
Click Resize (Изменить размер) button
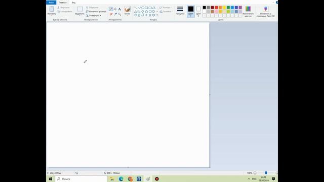tap(96, 12)
